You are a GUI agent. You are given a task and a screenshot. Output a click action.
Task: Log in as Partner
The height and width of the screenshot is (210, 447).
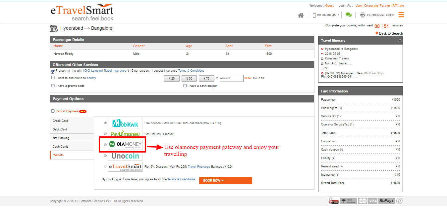tap(385, 6)
